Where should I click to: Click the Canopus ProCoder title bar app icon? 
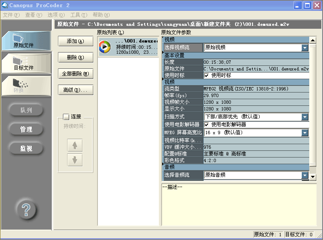click(x=4, y=5)
